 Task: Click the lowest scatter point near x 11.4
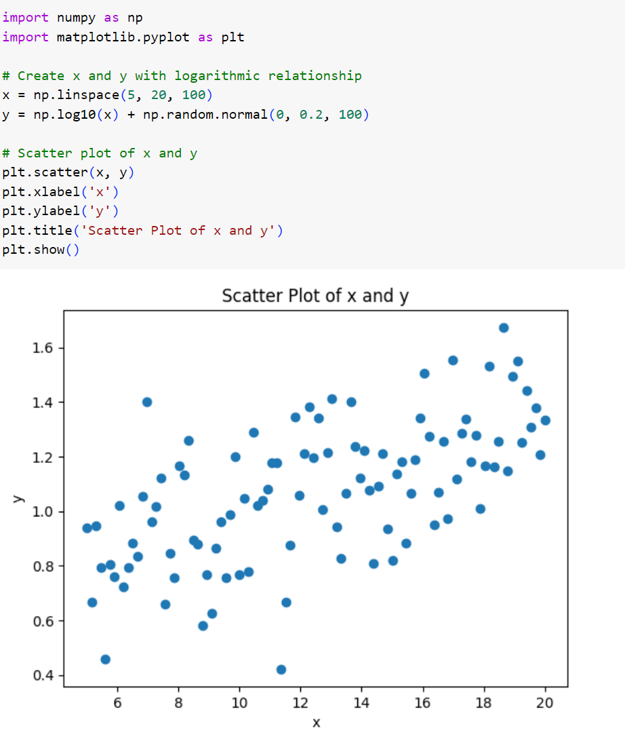tap(281, 670)
